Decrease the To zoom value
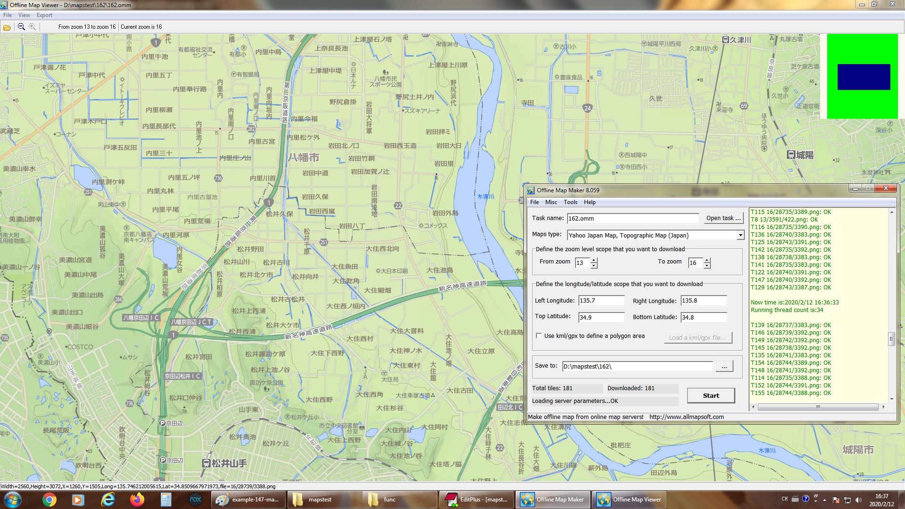The width and height of the screenshot is (905, 509). point(707,266)
